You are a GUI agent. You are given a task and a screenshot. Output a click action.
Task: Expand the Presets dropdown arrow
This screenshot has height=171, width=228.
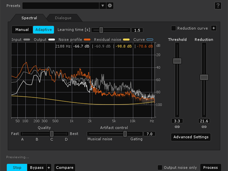(x=103, y=6)
